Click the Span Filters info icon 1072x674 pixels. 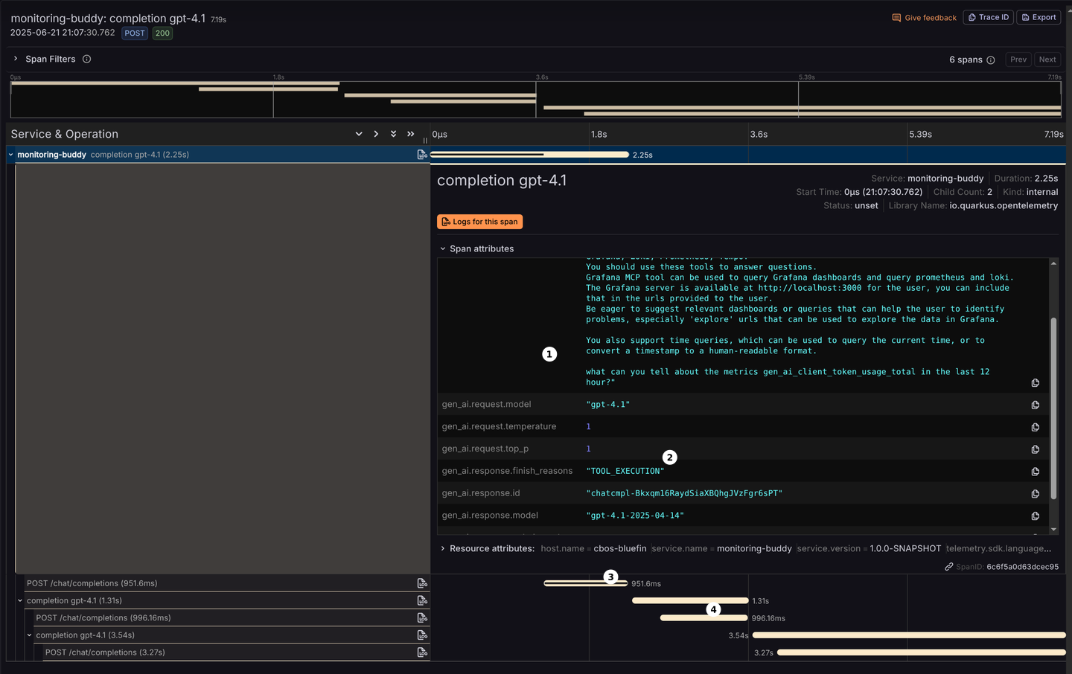point(86,59)
